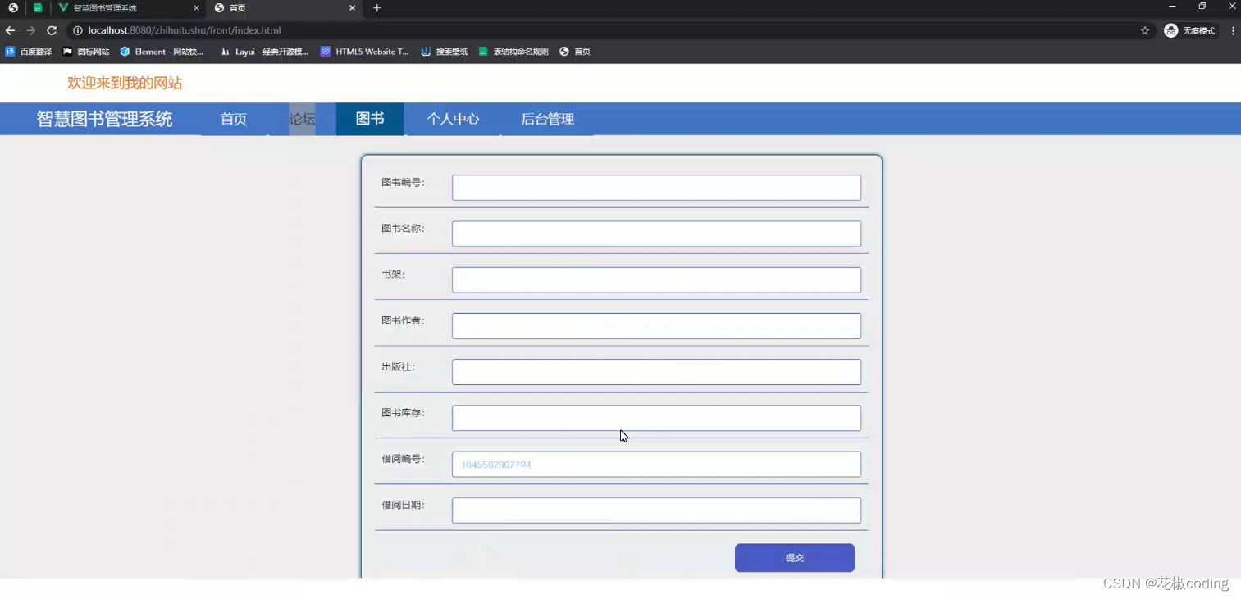The height and width of the screenshot is (599, 1241).
Task: Select the 个人中心 navigation tab
Action: (x=453, y=119)
